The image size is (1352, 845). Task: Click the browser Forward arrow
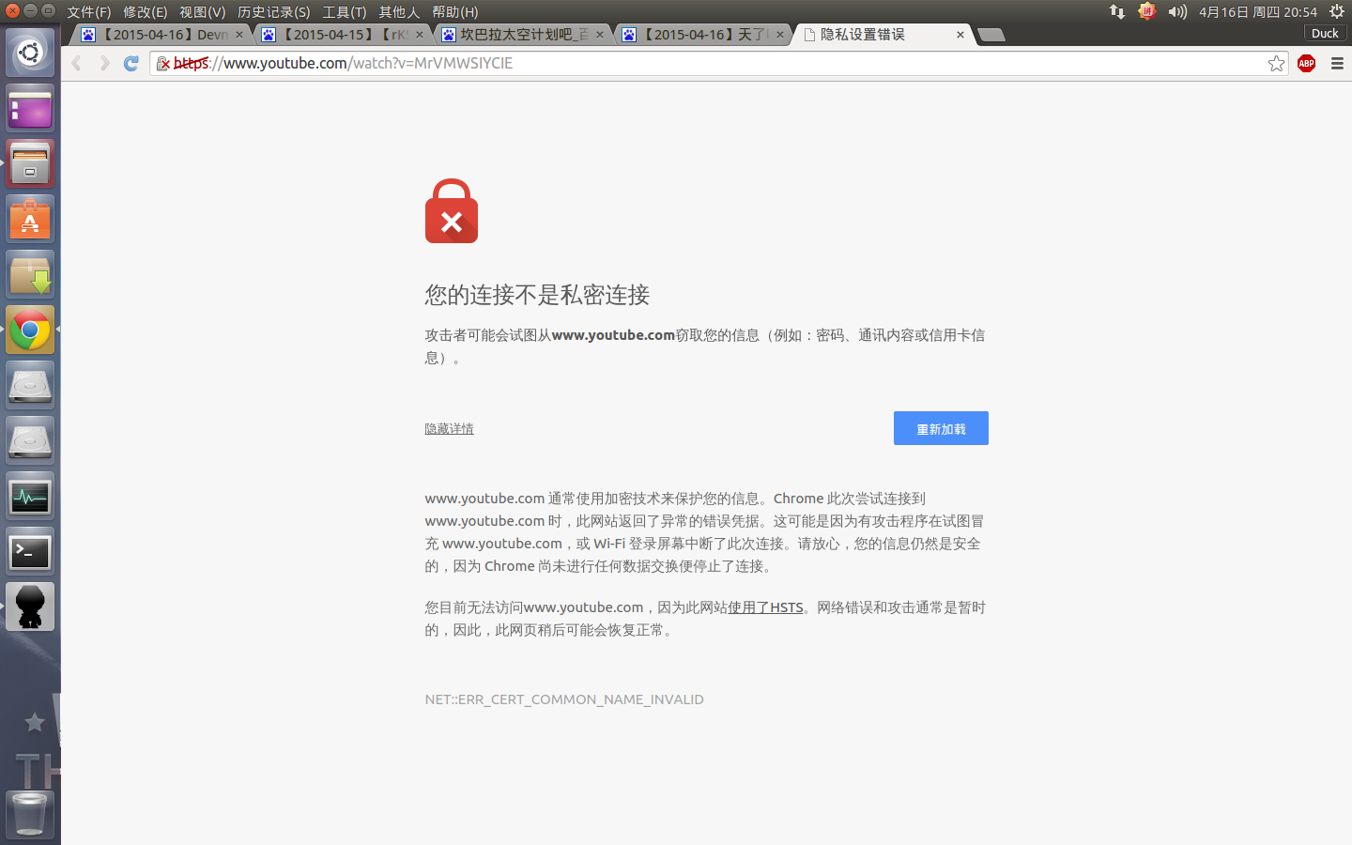(104, 63)
